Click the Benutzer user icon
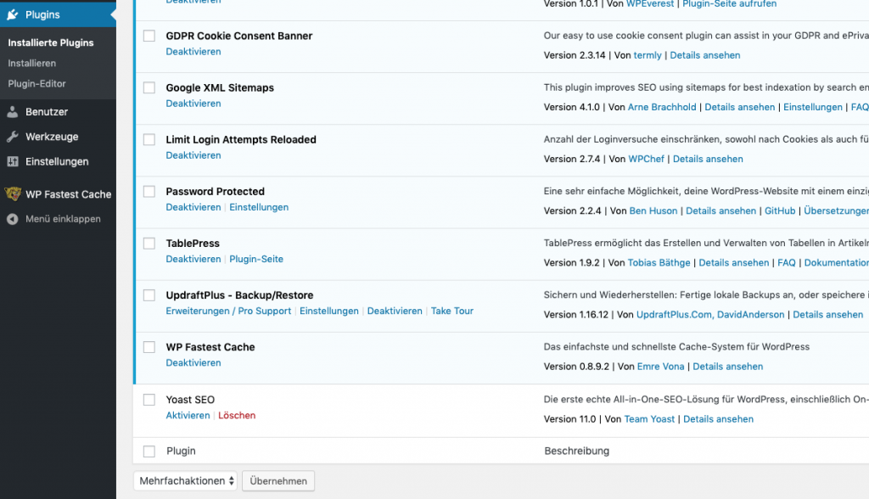Viewport: 869px width, 499px height. click(13, 112)
